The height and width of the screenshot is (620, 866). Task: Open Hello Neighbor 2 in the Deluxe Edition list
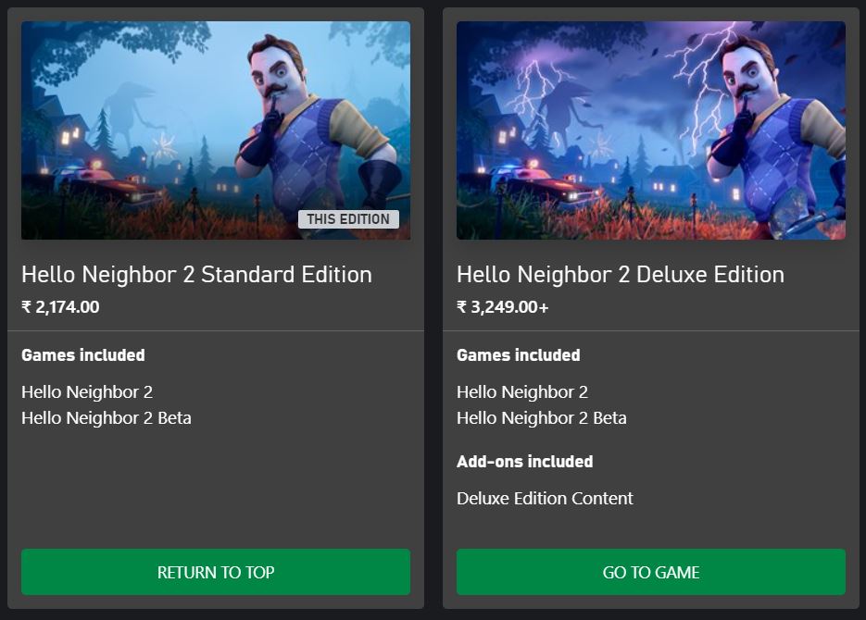tap(522, 391)
